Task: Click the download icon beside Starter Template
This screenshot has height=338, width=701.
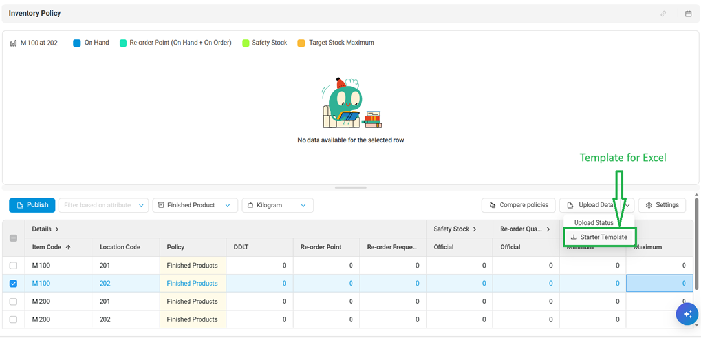Action: tap(574, 237)
